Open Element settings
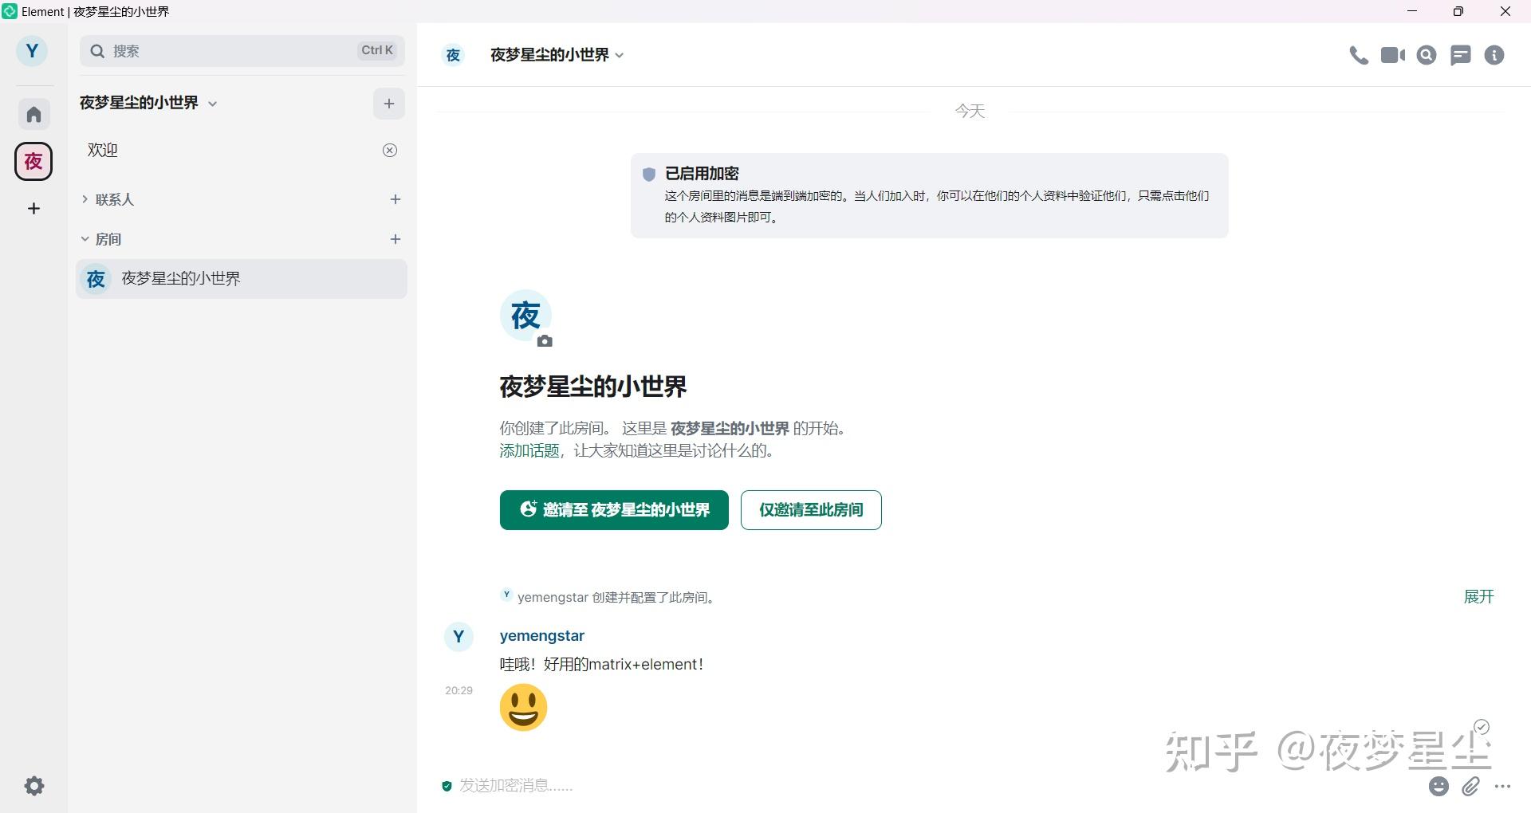The image size is (1531, 813). pos(33,786)
